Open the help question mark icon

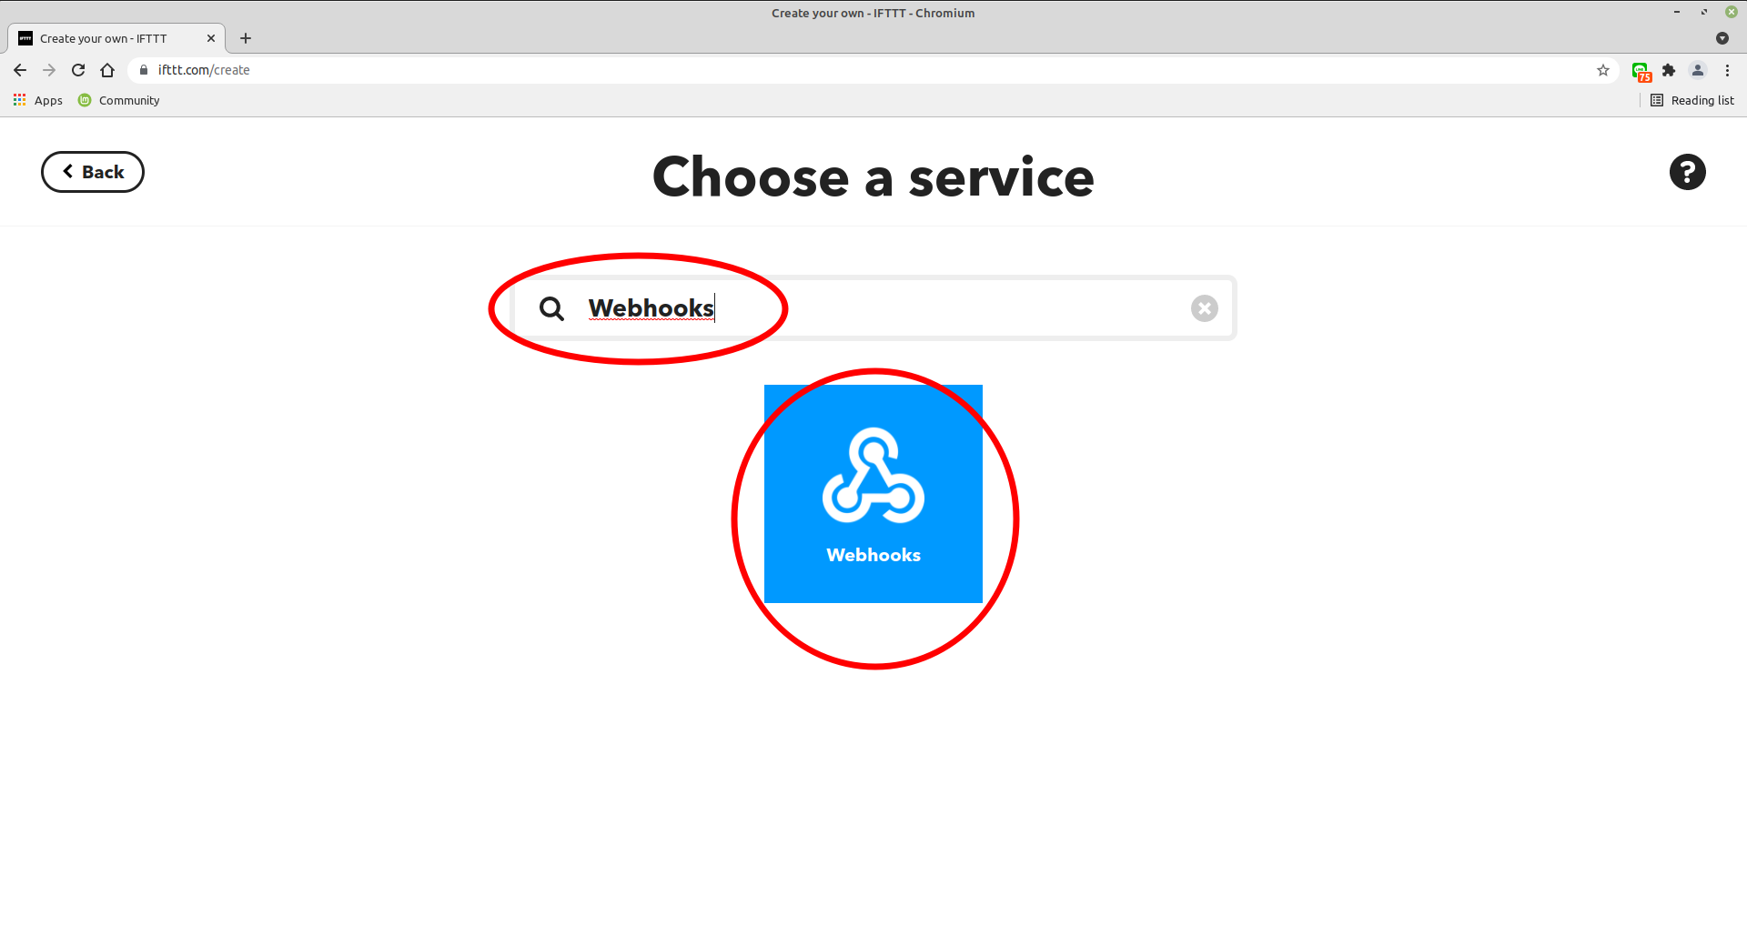click(x=1687, y=172)
